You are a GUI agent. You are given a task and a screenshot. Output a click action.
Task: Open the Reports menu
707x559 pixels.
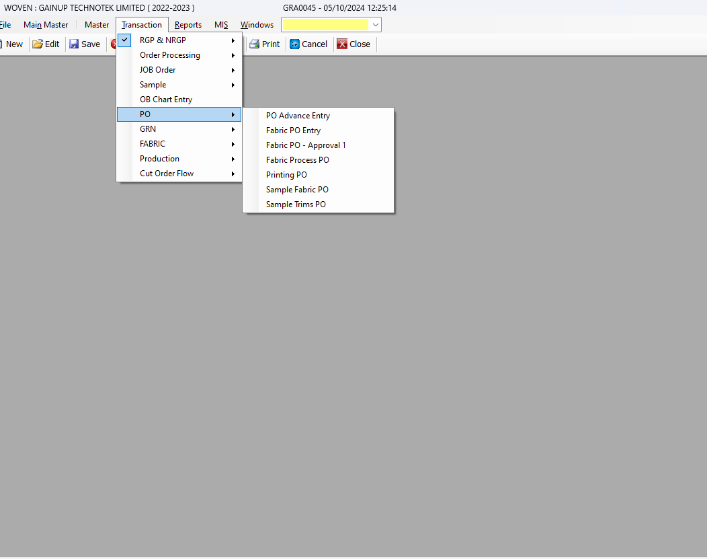pyautogui.click(x=188, y=25)
